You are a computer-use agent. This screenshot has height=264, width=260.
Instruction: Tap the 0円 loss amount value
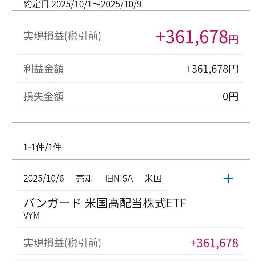pos(231,97)
